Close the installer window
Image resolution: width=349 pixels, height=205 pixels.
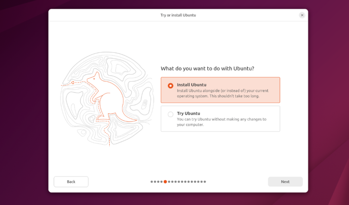(302, 15)
